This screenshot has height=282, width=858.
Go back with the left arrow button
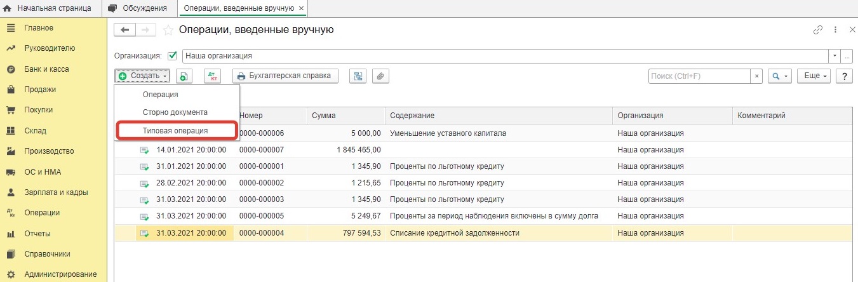click(x=124, y=30)
